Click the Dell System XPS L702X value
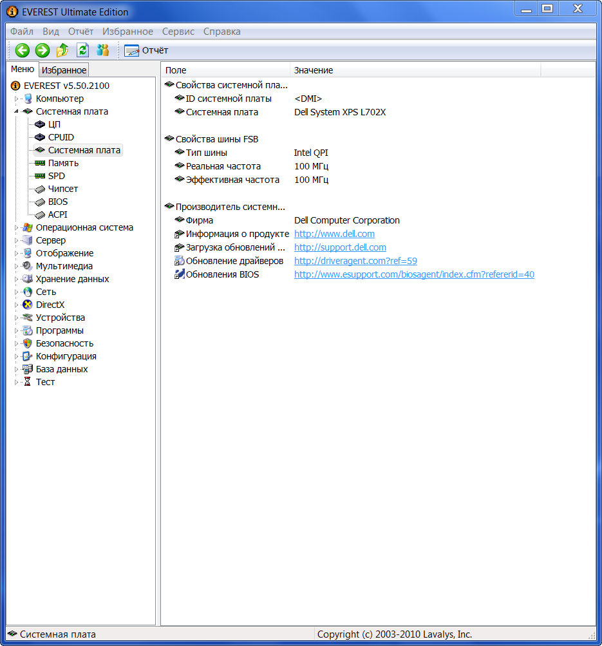Screen dimensions: 602x646 (340, 113)
